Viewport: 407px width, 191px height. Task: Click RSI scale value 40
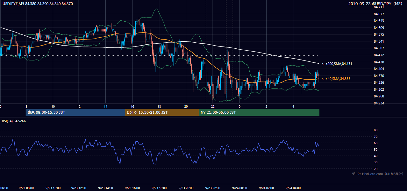point(375,156)
